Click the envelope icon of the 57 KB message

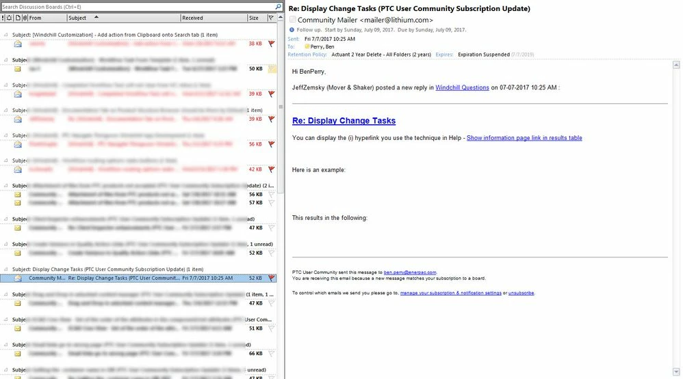(17, 203)
